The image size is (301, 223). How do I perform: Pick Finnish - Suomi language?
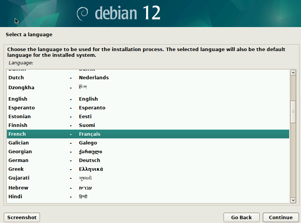pos(148,125)
